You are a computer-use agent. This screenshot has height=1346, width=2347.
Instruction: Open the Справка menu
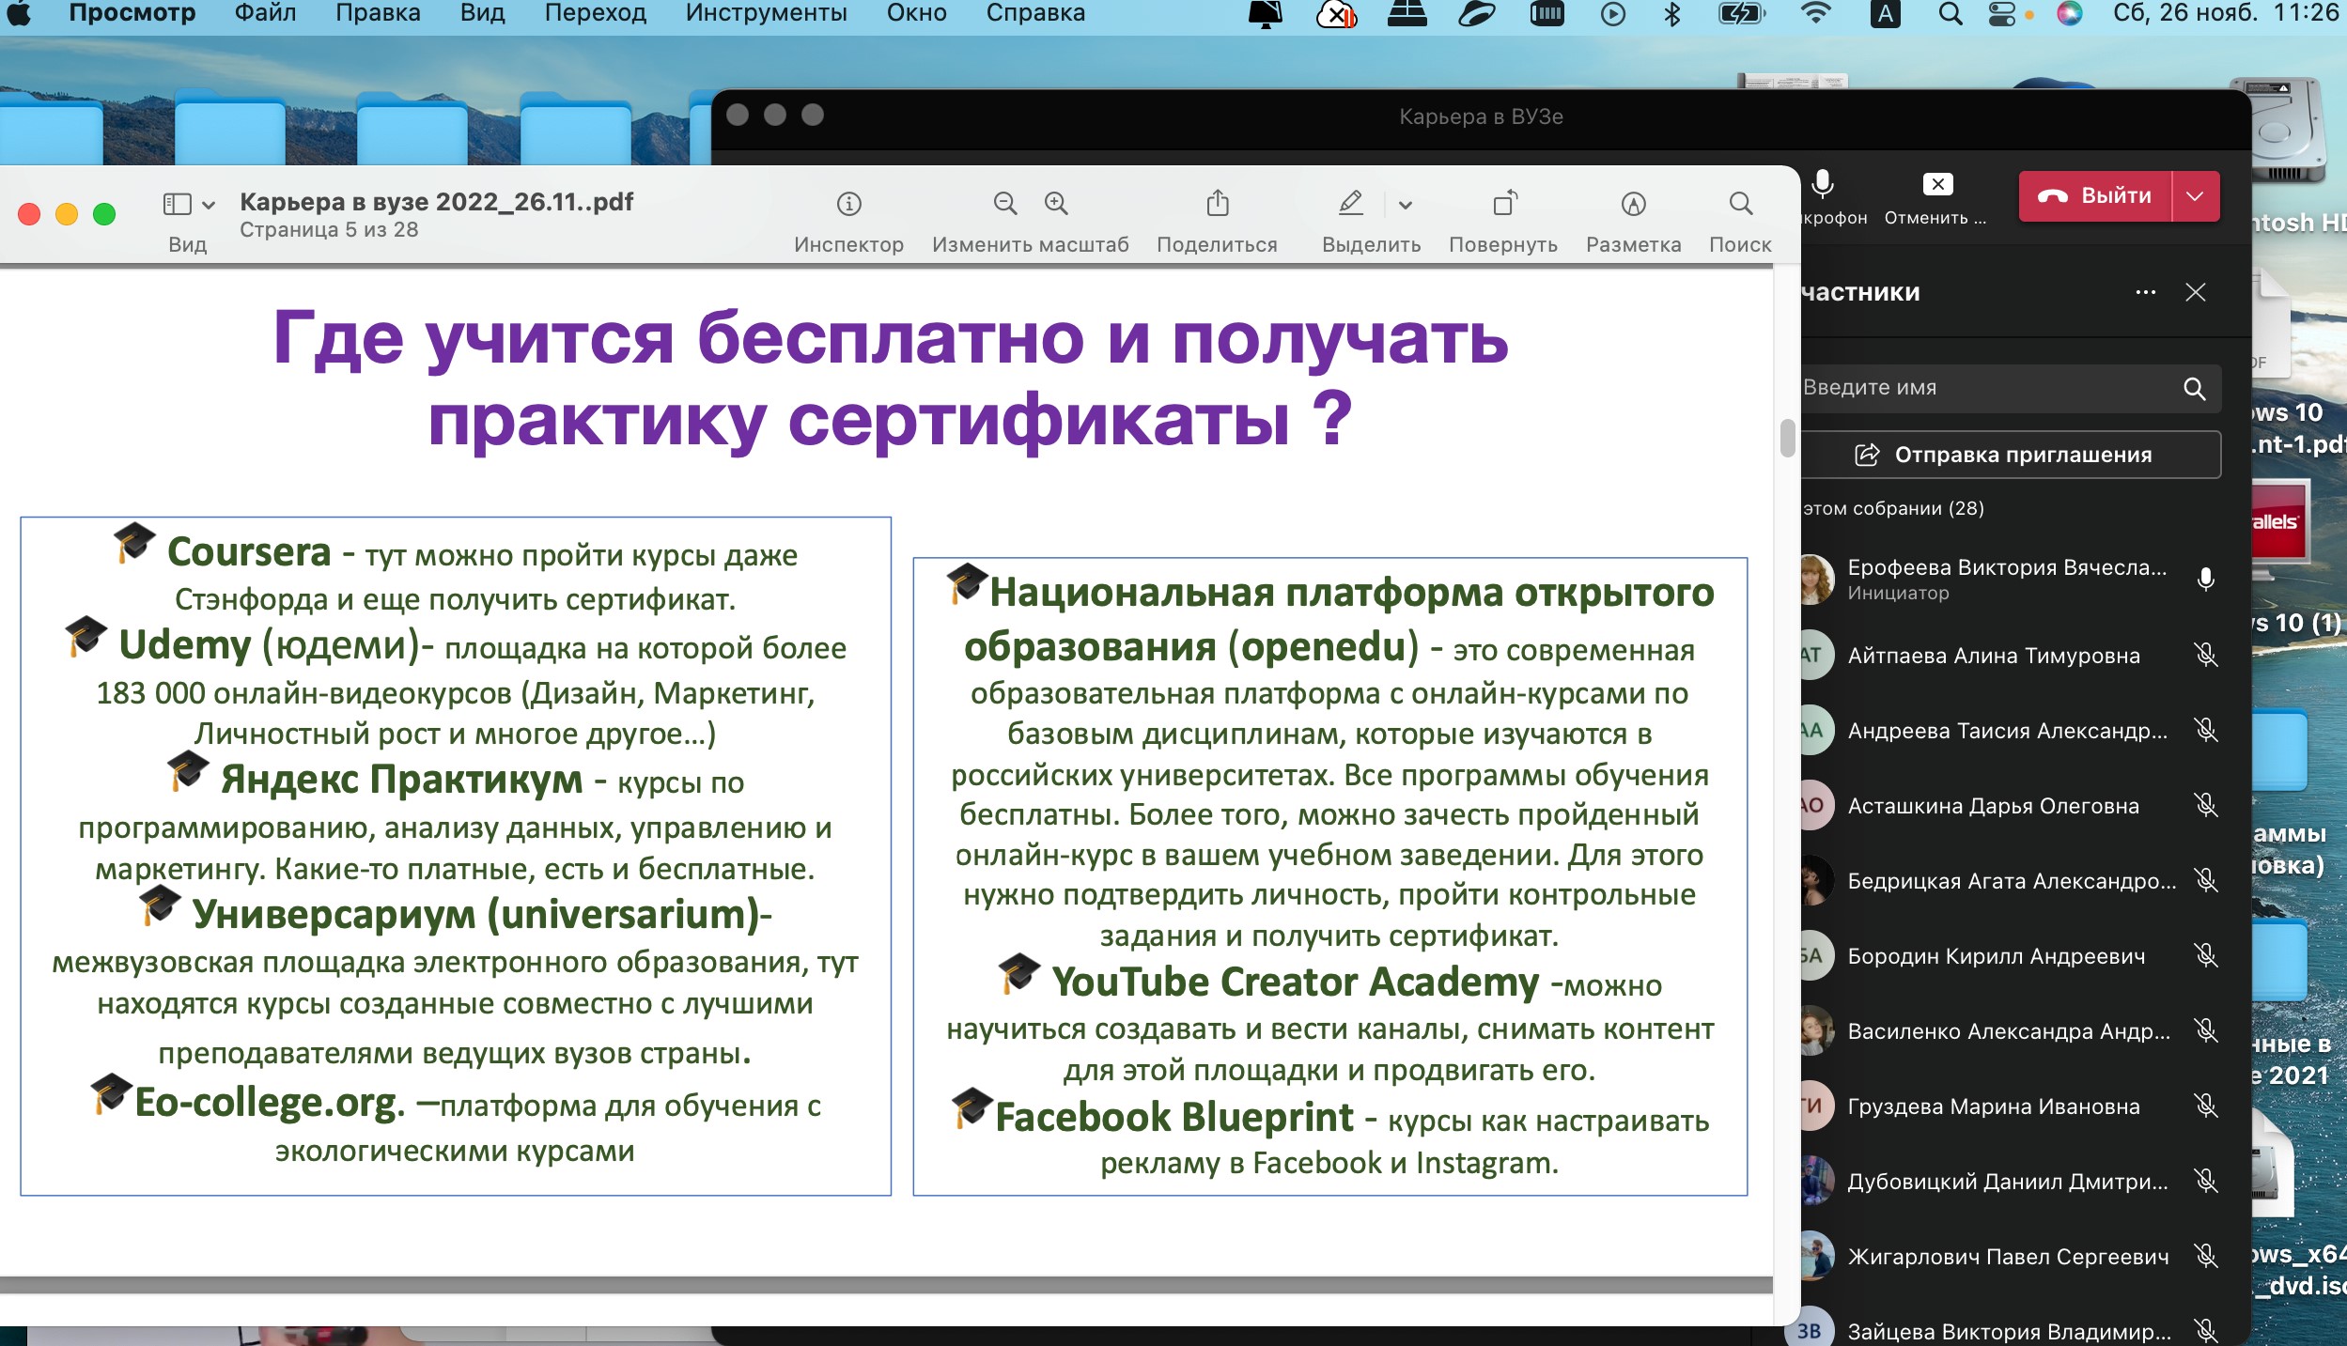(1035, 13)
